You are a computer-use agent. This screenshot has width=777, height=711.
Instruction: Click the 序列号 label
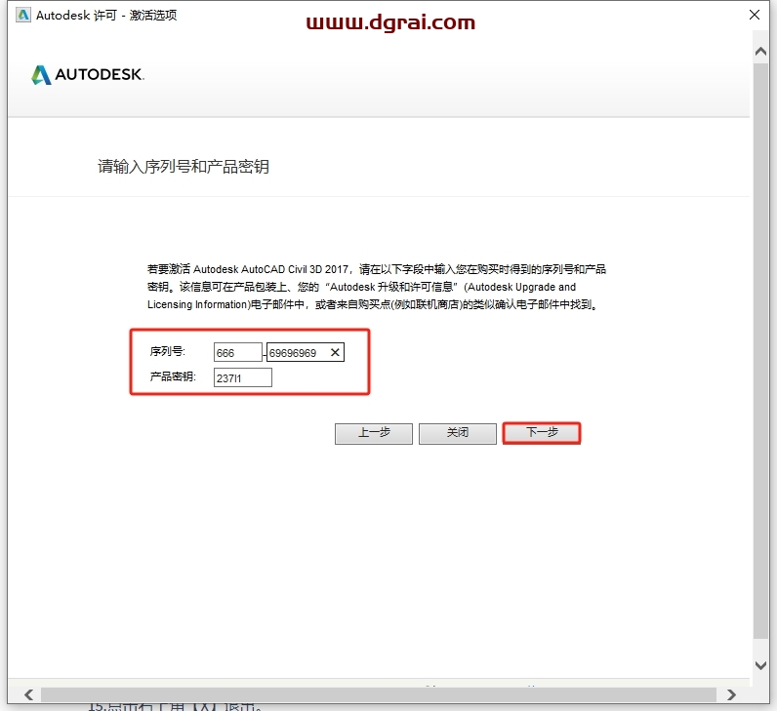(x=167, y=351)
